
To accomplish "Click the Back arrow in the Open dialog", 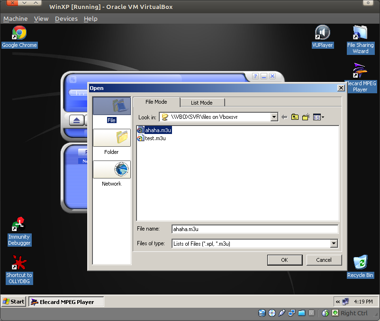I will (x=283, y=117).
